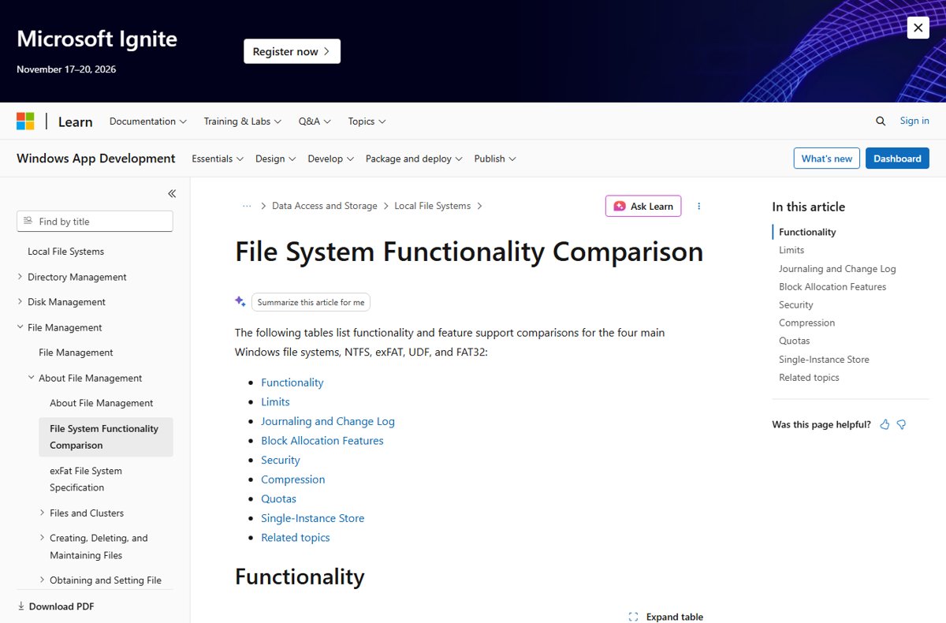The image size is (946, 623).
Task: Open the Package and deploy menu
Action: click(x=414, y=159)
